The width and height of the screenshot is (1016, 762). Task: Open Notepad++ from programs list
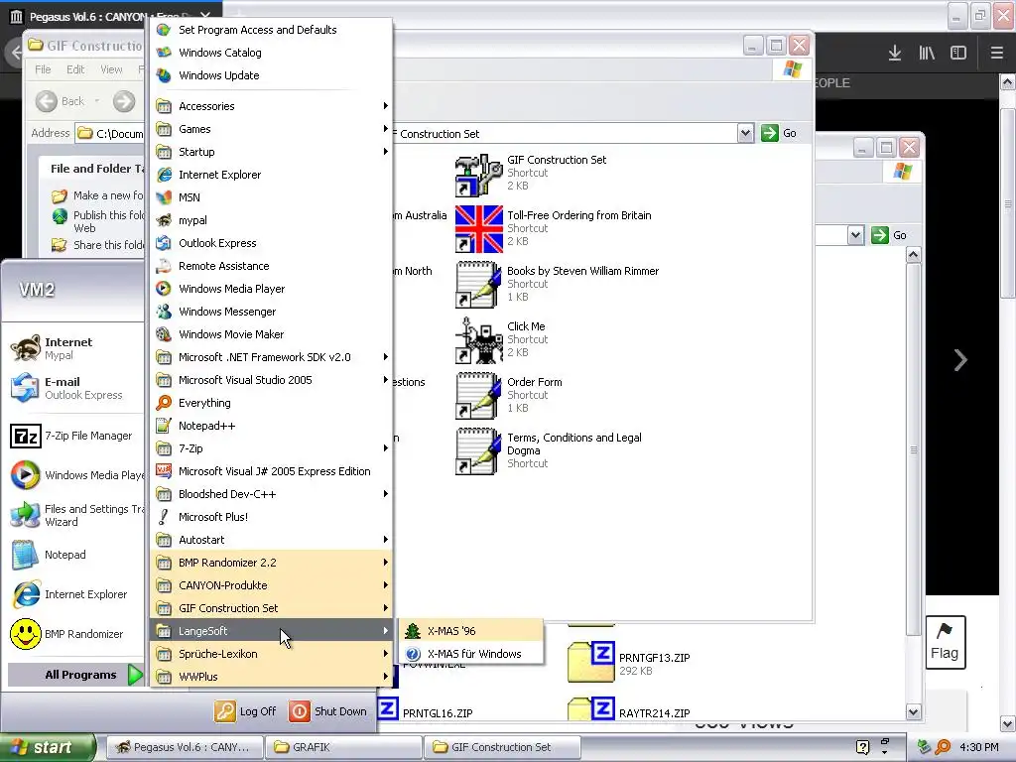(271, 425)
